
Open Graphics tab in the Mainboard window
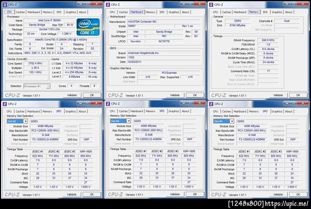174,12
